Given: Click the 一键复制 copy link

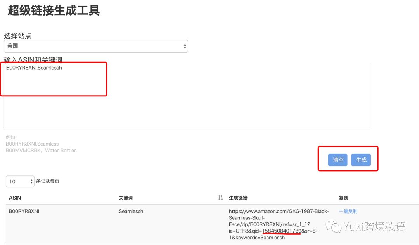Looking at the screenshot, I should tap(348, 211).
